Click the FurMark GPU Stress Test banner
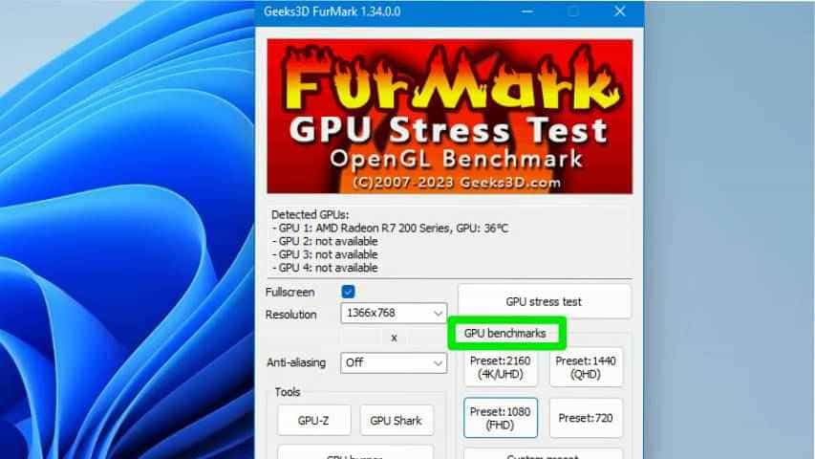The image size is (815, 459). (x=450, y=117)
